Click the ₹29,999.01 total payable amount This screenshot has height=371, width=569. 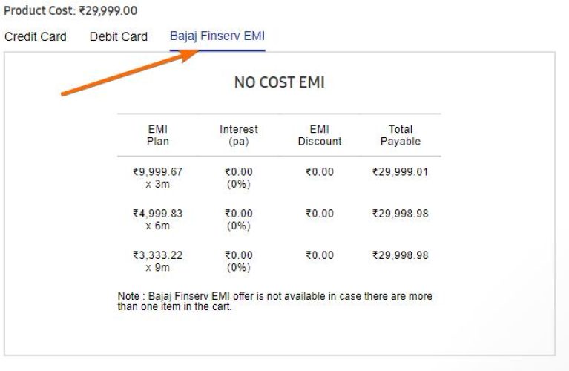click(x=401, y=172)
